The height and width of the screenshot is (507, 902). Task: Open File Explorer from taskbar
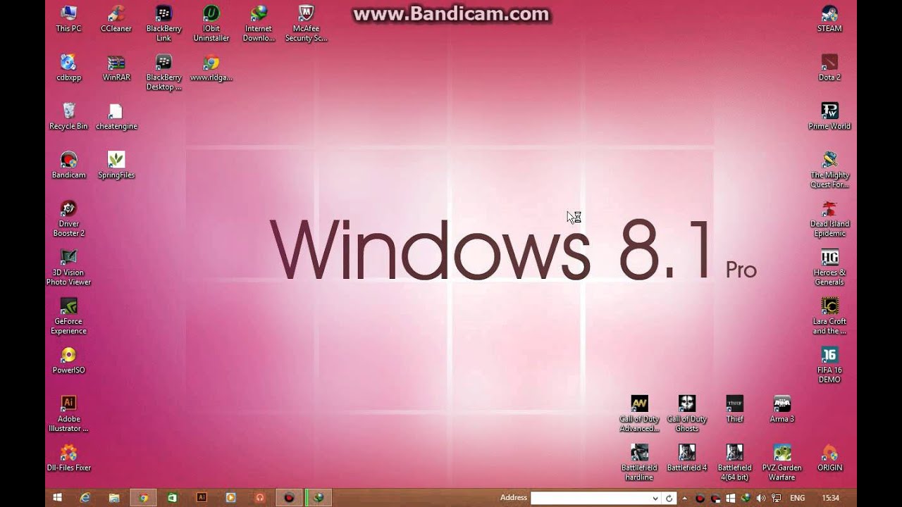pyautogui.click(x=114, y=498)
